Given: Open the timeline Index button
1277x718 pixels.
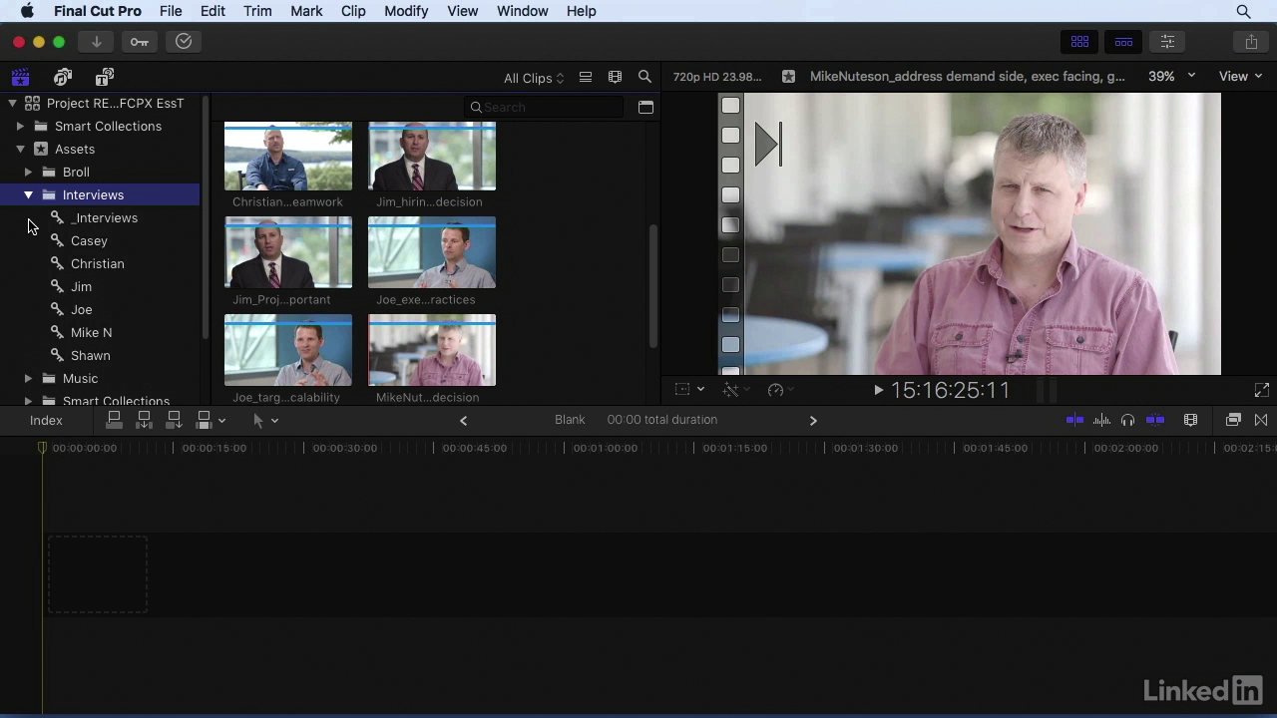Looking at the screenshot, I should click(46, 420).
